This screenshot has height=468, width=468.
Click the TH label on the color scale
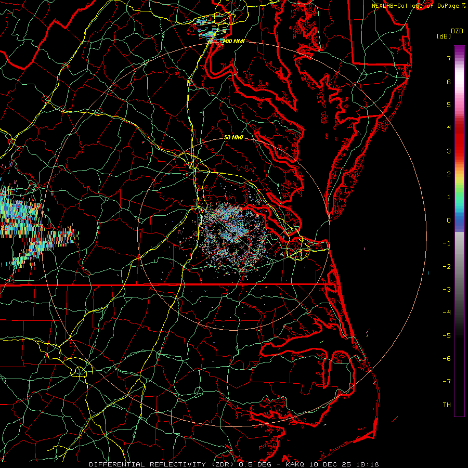click(447, 405)
